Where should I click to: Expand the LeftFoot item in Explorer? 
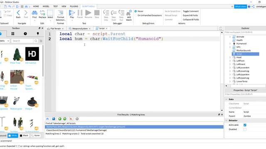[x=230, y=61]
